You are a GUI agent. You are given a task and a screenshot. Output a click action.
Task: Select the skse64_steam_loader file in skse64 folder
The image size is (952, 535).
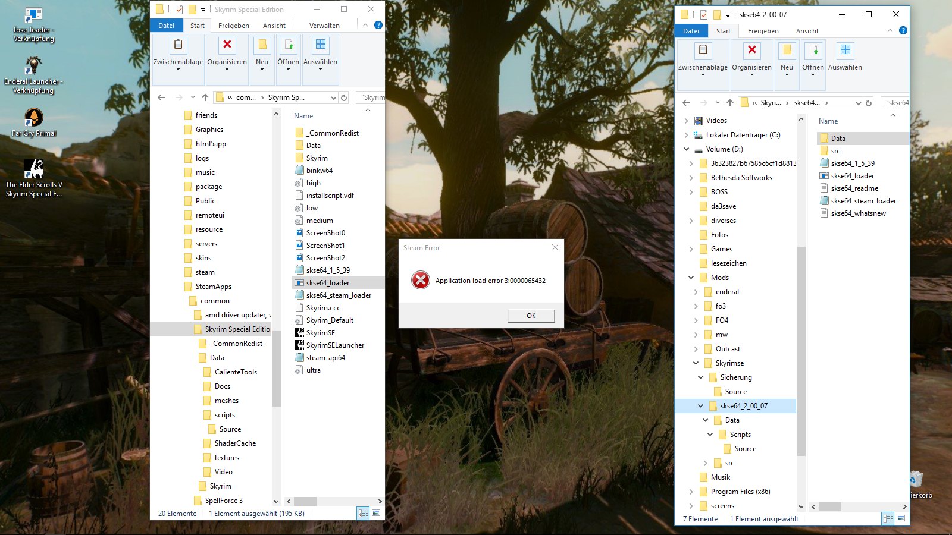coord(863,201)
